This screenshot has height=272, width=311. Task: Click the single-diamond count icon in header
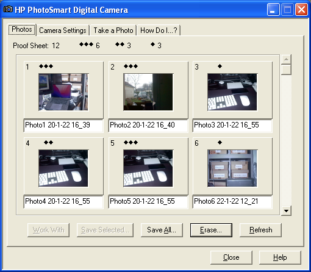(x=153, y=45)
